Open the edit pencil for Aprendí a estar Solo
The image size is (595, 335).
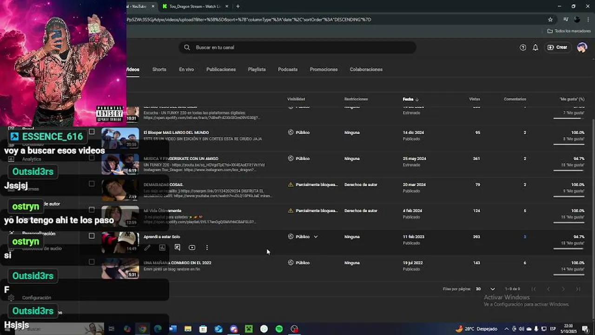pyautogui.click(x=147, y=248)
